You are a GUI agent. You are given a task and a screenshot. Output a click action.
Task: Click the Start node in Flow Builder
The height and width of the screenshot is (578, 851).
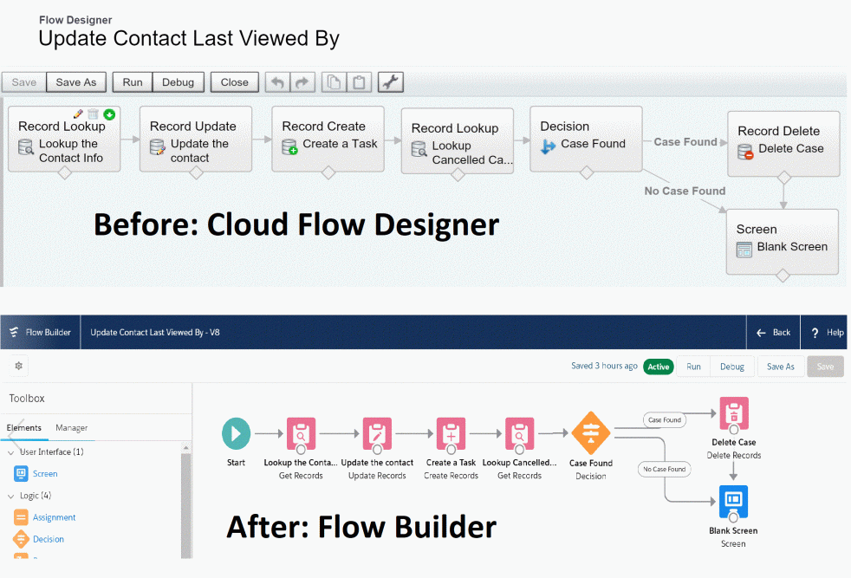coord(235,434)
